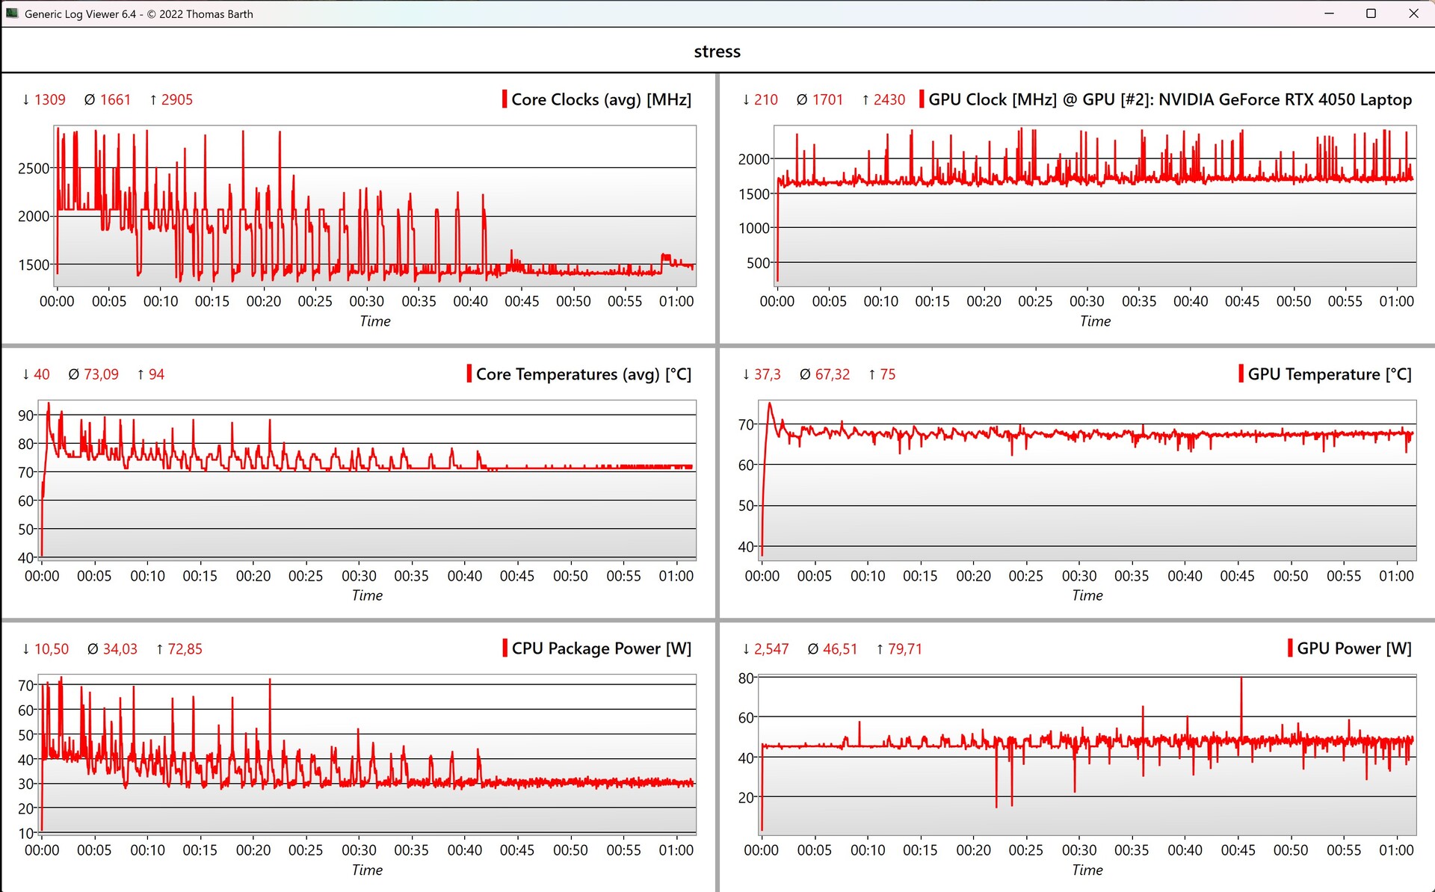Click the Core Temperatures minimum value 40
Viewport: 1435px width, 892px height.
42,374
